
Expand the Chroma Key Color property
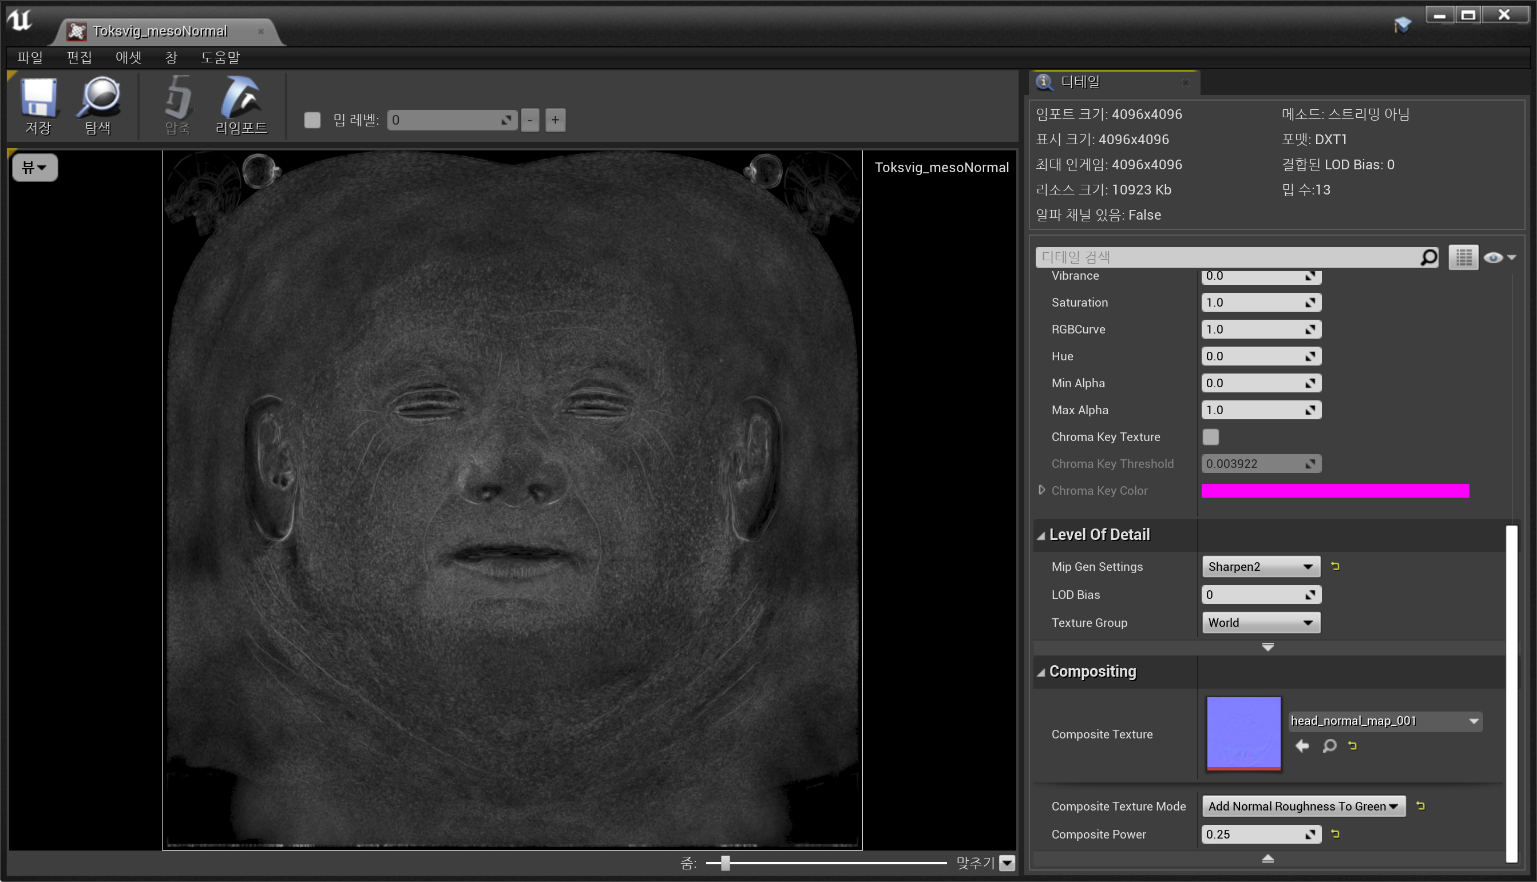coord(1041,490)
